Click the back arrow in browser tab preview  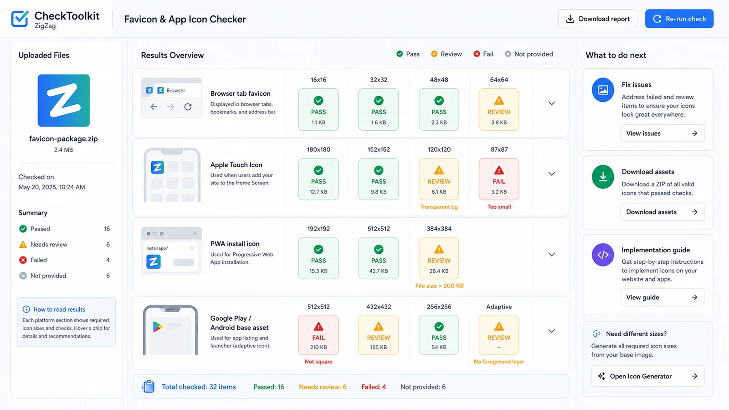(154, 107)
